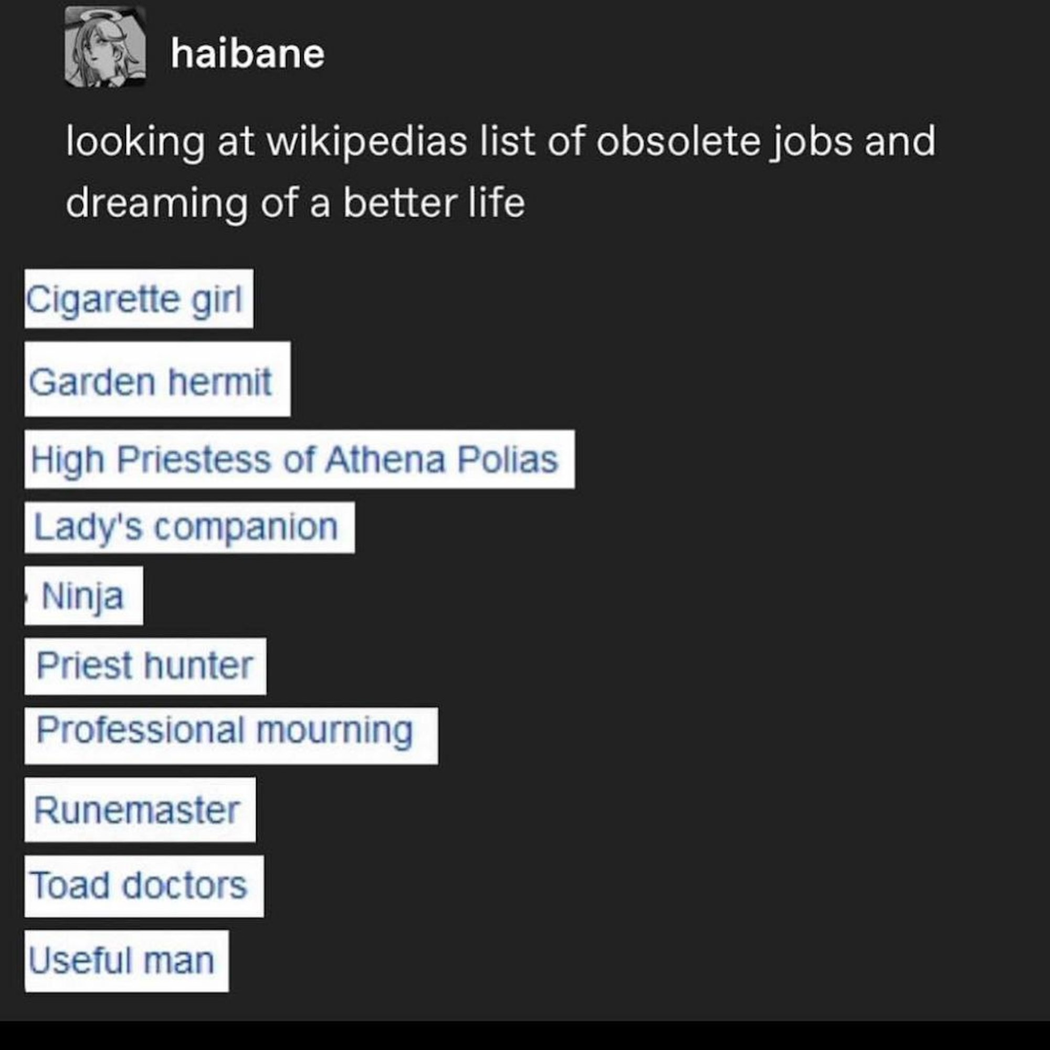Open the Garden hermit article link
Image resolution: width=1050 pixels, height=1050 pixels.
150,382
